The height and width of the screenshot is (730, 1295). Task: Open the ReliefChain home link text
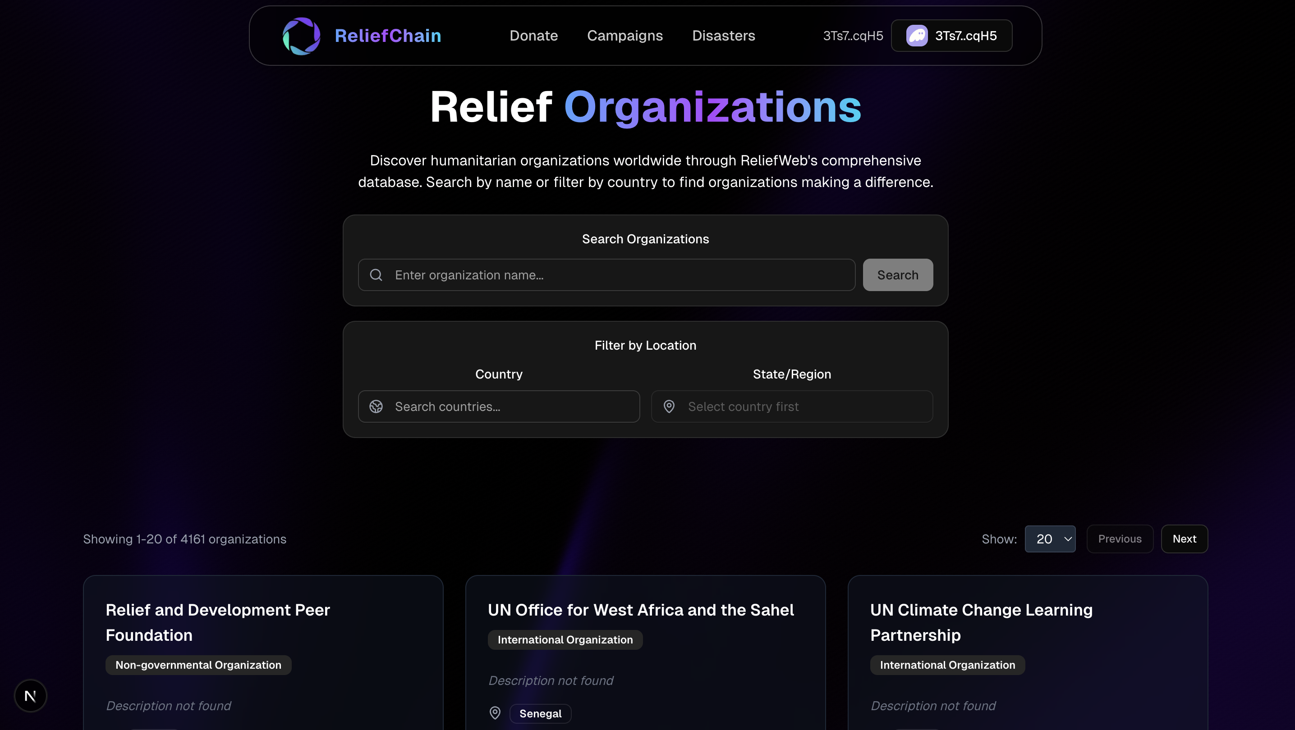(x=388, y=36)
